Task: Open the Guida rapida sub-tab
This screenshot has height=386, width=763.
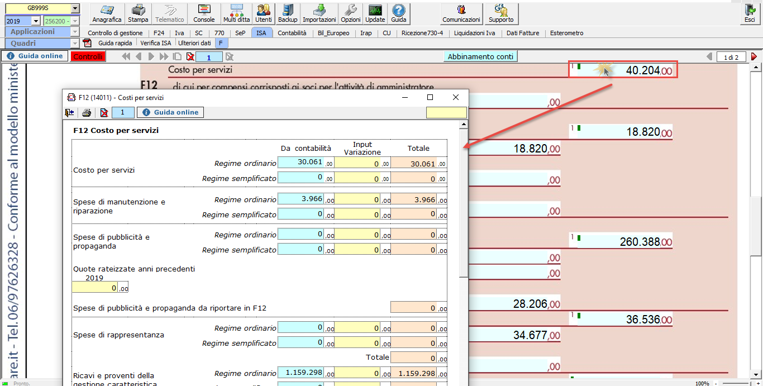Action: point(115,42)
